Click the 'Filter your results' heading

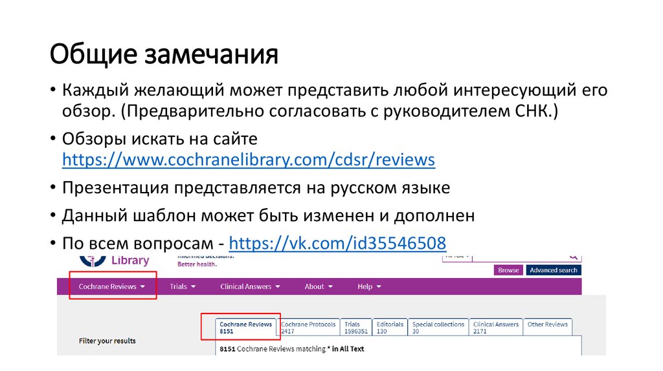click(107, 341)
